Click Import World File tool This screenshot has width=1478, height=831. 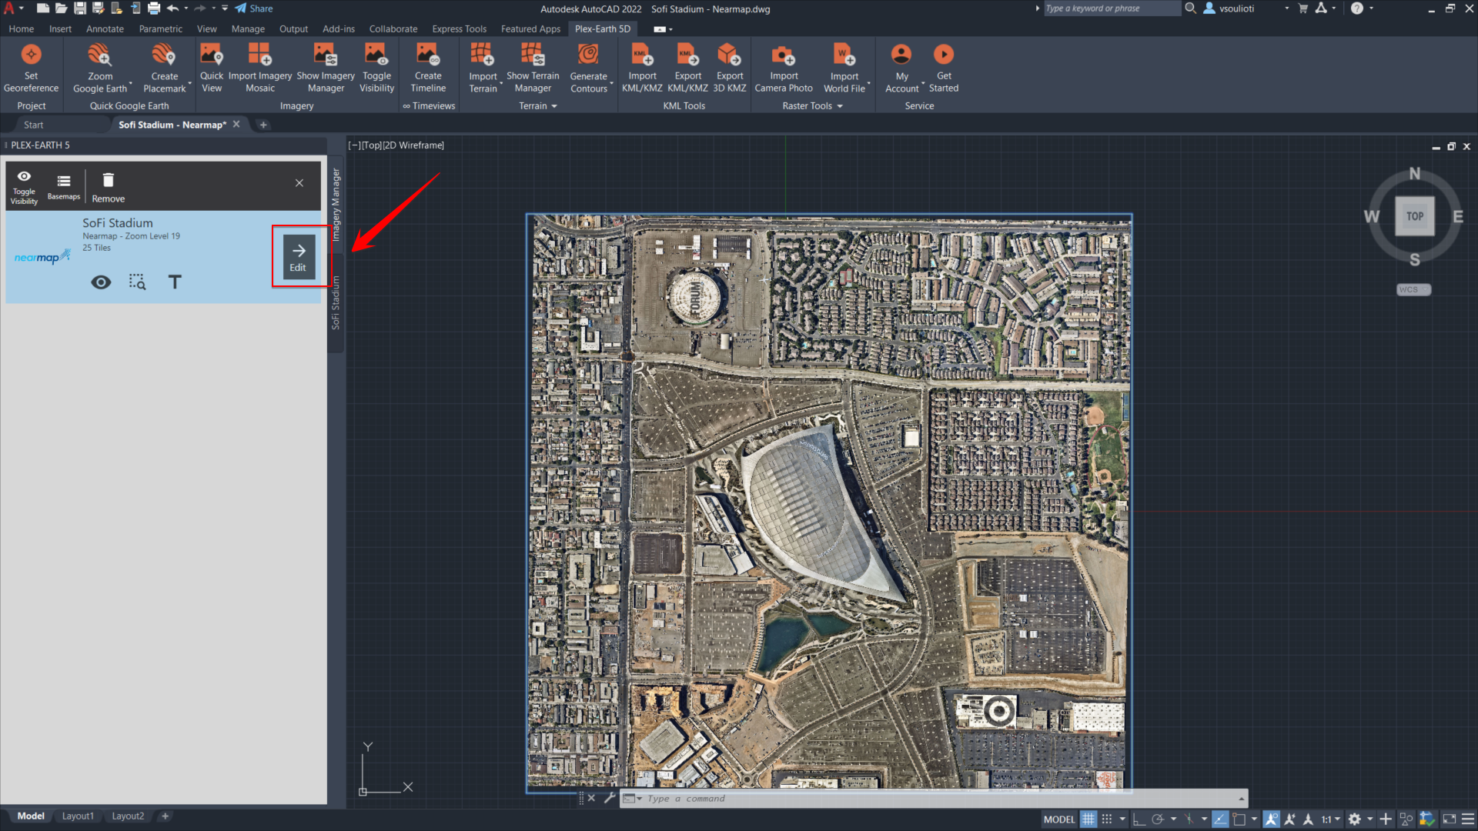[844, 68]
